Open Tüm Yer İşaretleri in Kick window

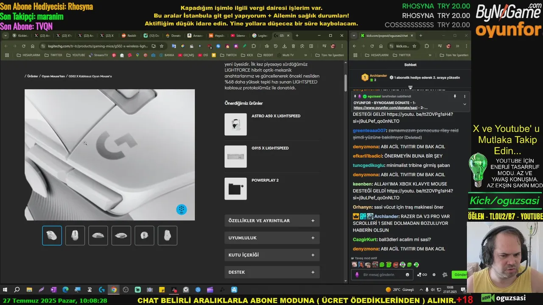coord(454,55)
